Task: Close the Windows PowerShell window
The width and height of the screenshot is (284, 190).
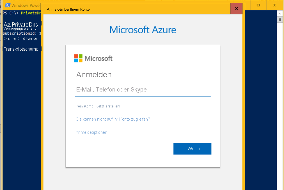Action: tap(274, 5)
